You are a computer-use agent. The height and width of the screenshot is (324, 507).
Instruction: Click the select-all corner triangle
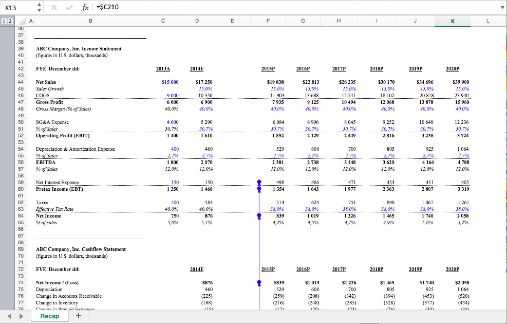point(22,21)
